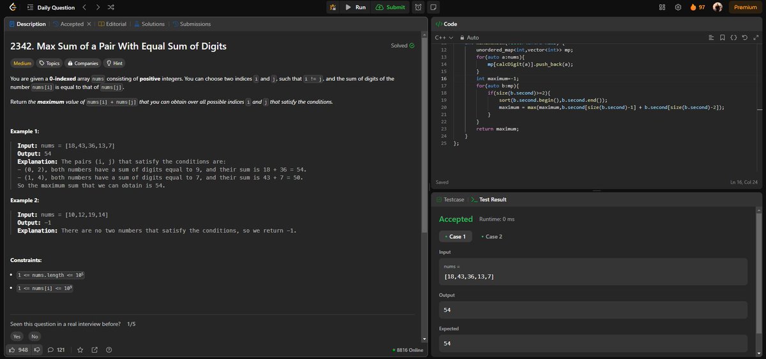Click the debugger icon beside Run
This screenshot has height=359, width=766.
coord(333,7)
